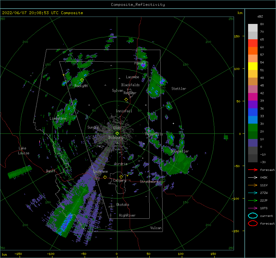The image size is (276, 258).
Task: Click the dBZ legend heading
Action: tap(260, 16)
